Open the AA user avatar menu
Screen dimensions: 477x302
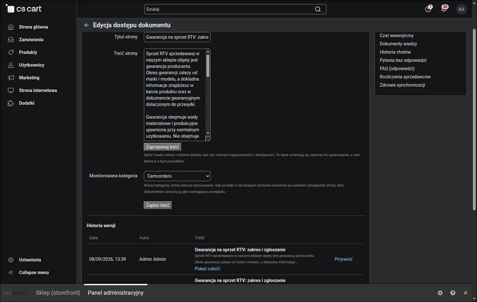point(461,9)
